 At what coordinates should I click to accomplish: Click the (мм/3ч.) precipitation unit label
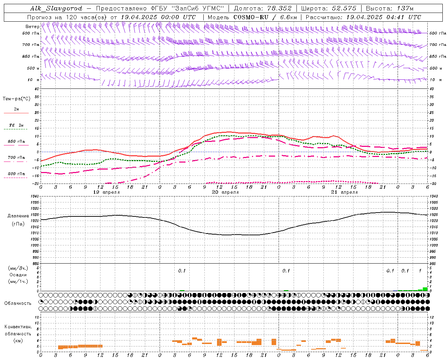(x=18, y=268)
